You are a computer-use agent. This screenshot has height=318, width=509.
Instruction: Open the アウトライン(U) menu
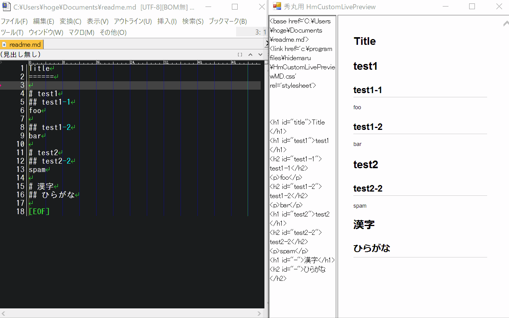click(133, 21)
